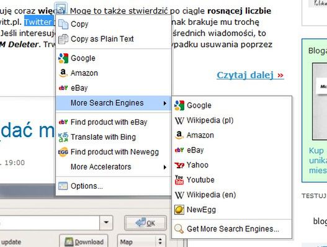This screenshot has width=327, height=247.
Task: Expand the More Accelerators submenu
Action: pyautogui.click(x=114, y=167)
